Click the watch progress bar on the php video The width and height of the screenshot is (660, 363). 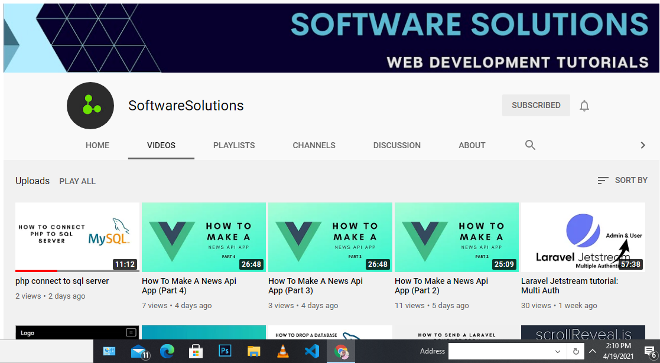click(77, 271)
